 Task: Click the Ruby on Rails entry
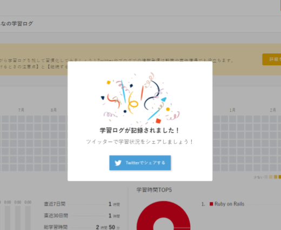[229, 204]
